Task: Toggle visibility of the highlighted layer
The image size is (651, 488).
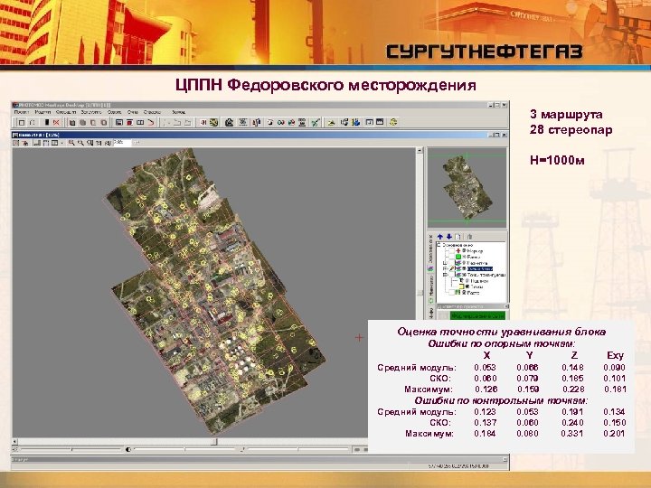Action: coord(464,268)
